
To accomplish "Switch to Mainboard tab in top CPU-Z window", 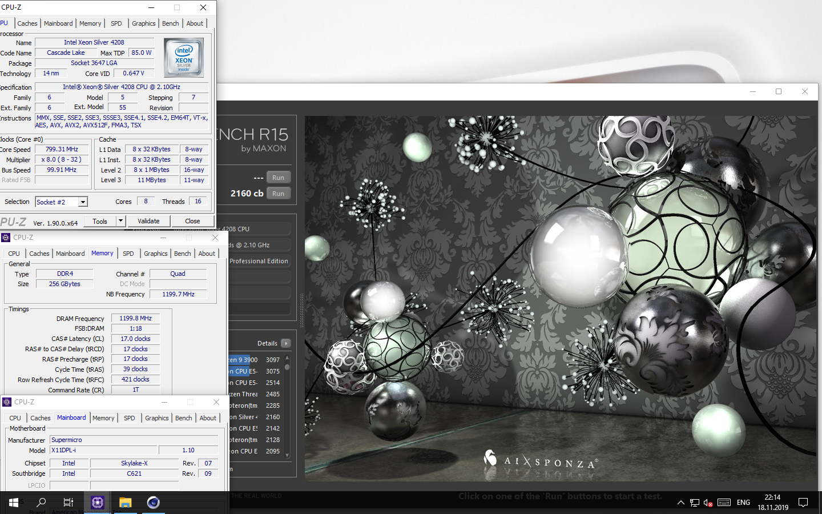I will pos(58,23).
